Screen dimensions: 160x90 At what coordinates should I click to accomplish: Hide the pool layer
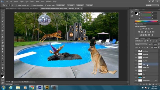[x=136, y=77]
